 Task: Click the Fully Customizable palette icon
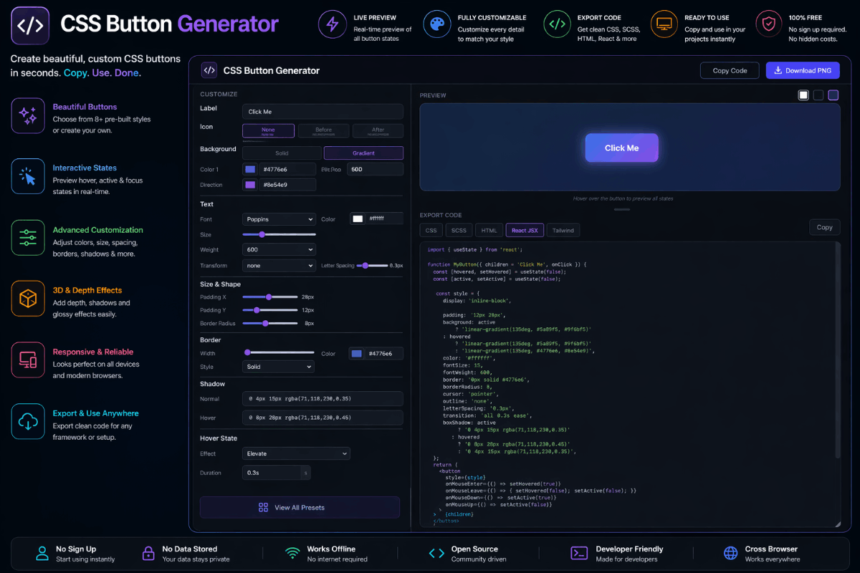pyautogui.click(x=436, y=24)
